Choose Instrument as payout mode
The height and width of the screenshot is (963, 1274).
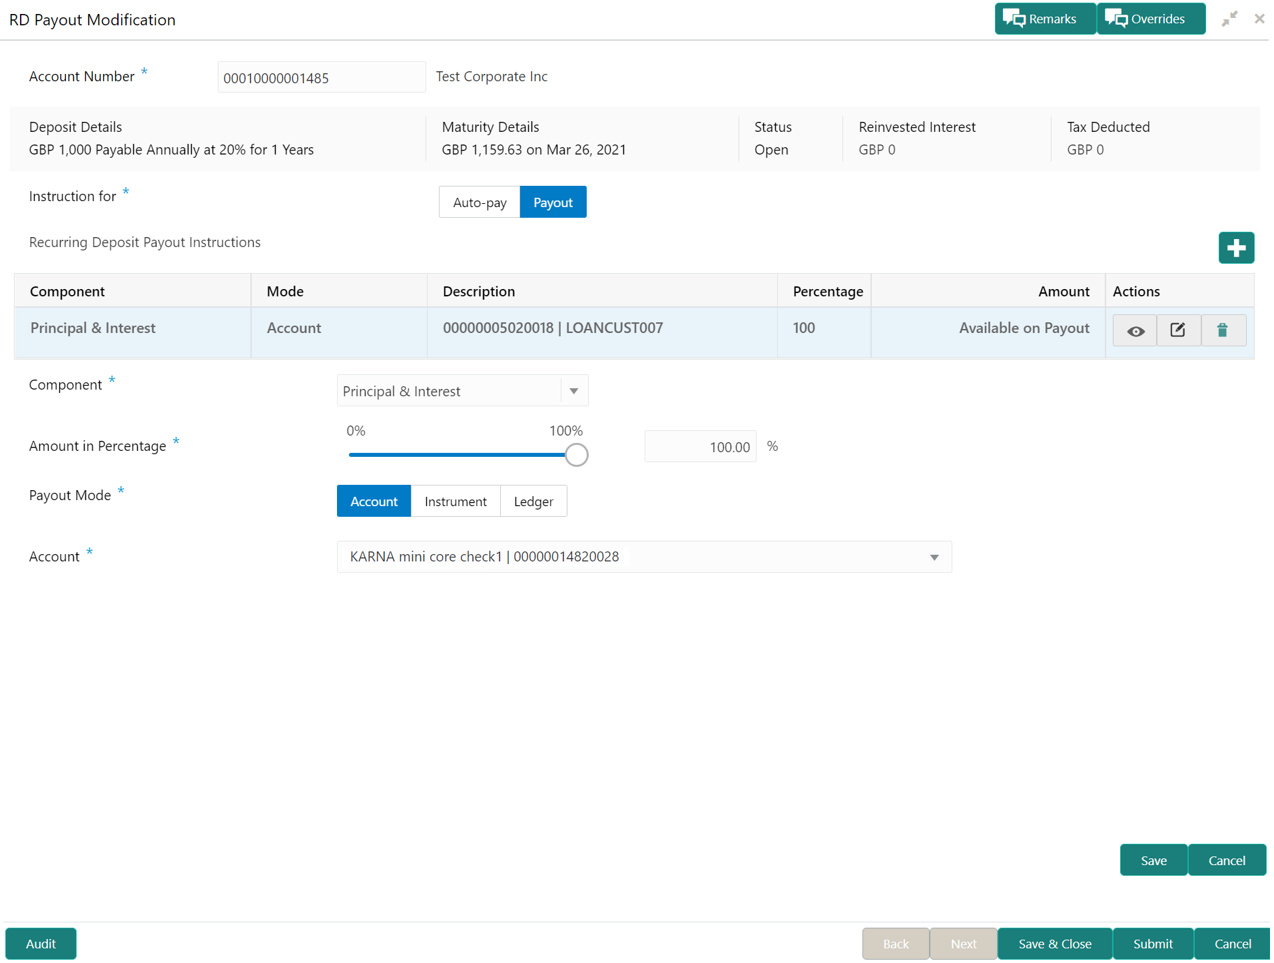point(456,501)
